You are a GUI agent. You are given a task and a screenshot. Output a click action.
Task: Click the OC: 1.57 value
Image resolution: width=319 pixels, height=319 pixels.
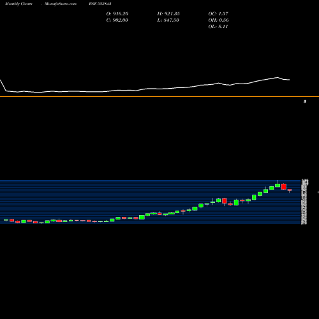218,13
